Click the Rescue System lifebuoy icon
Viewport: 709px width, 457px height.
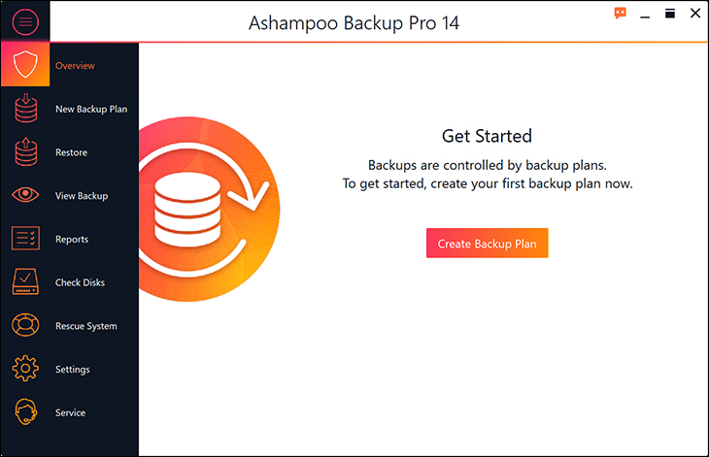click(x=25, y=326)
